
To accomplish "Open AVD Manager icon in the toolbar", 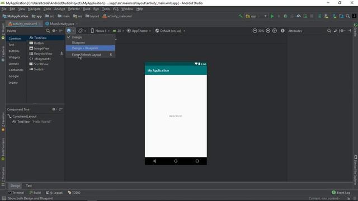I will tap(326, 16).
